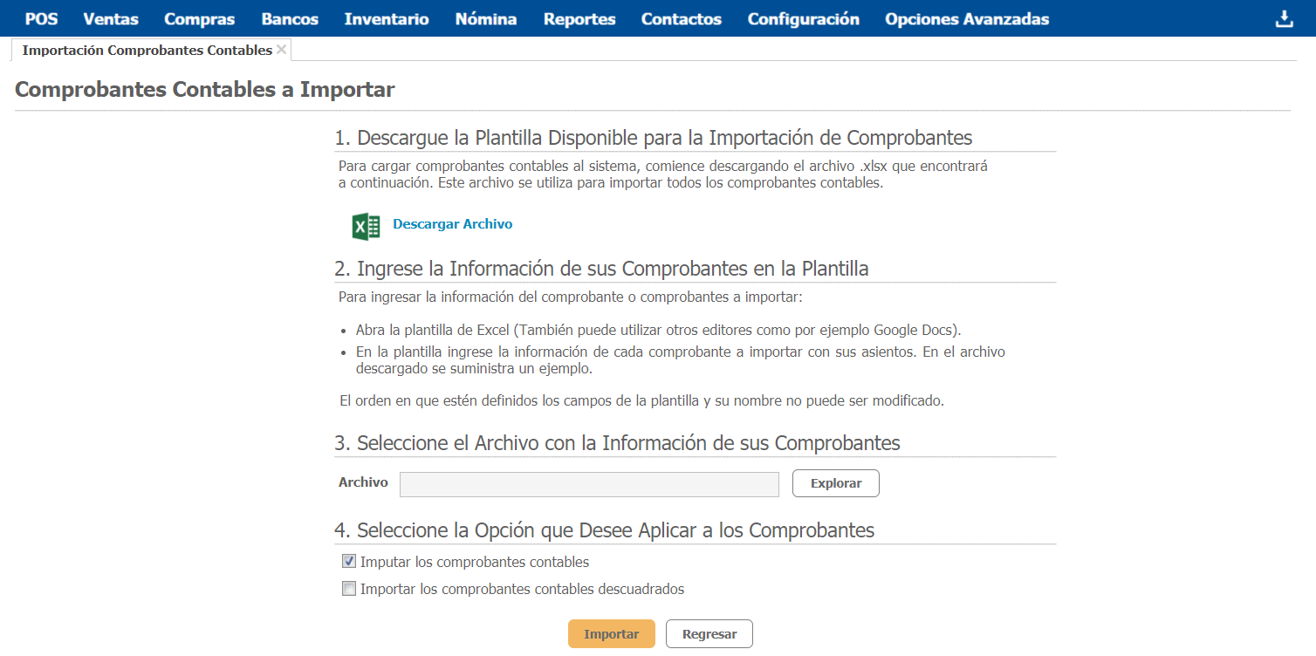This screenshot has width=1316, height=656.
Task: Click the Descargar Archivo link
Action: [x=452, y=224]
